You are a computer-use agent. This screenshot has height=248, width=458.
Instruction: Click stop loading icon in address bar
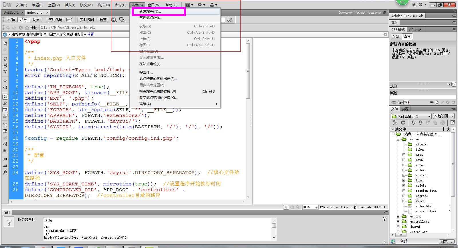coord(21,28)
